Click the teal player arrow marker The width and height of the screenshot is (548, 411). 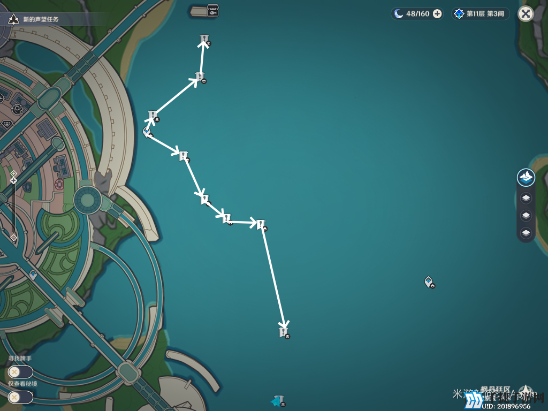277,401
